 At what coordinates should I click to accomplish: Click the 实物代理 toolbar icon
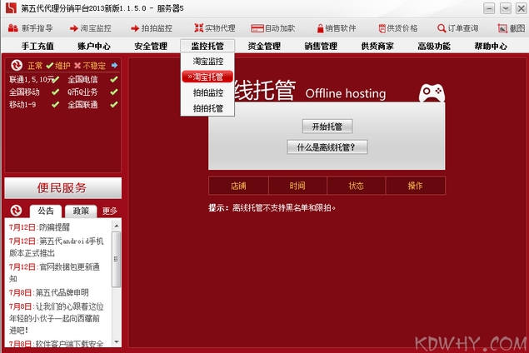pos(197,27)
